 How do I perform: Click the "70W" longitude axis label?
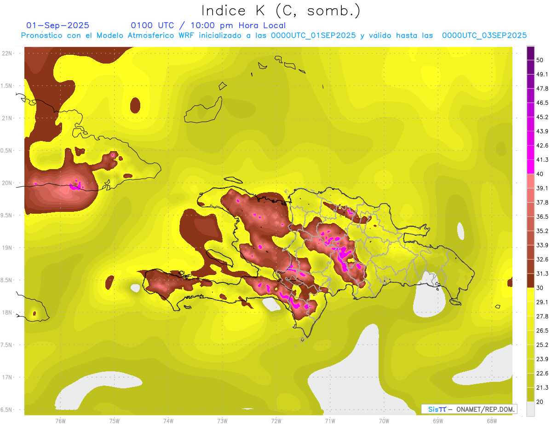pos(384,421)
